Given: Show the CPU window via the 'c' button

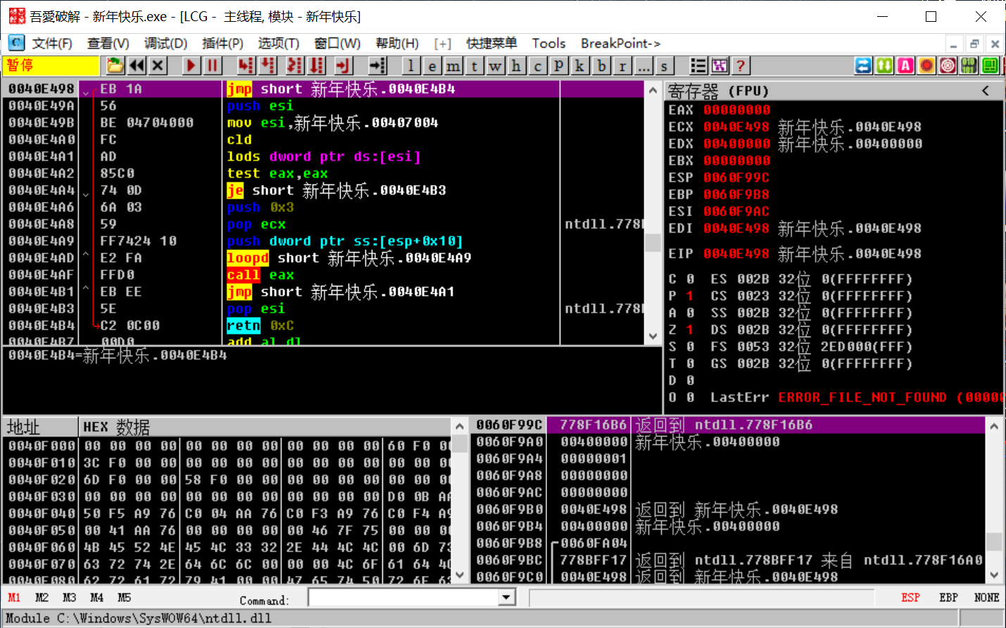Looking at the screenshot, I should (x=538, y=65).
